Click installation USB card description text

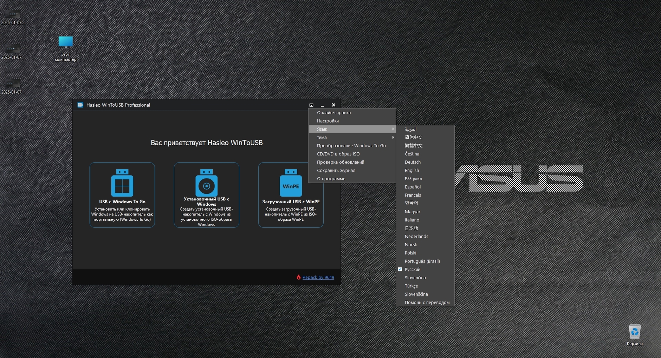pyautogui.click(x=206, y=217)
